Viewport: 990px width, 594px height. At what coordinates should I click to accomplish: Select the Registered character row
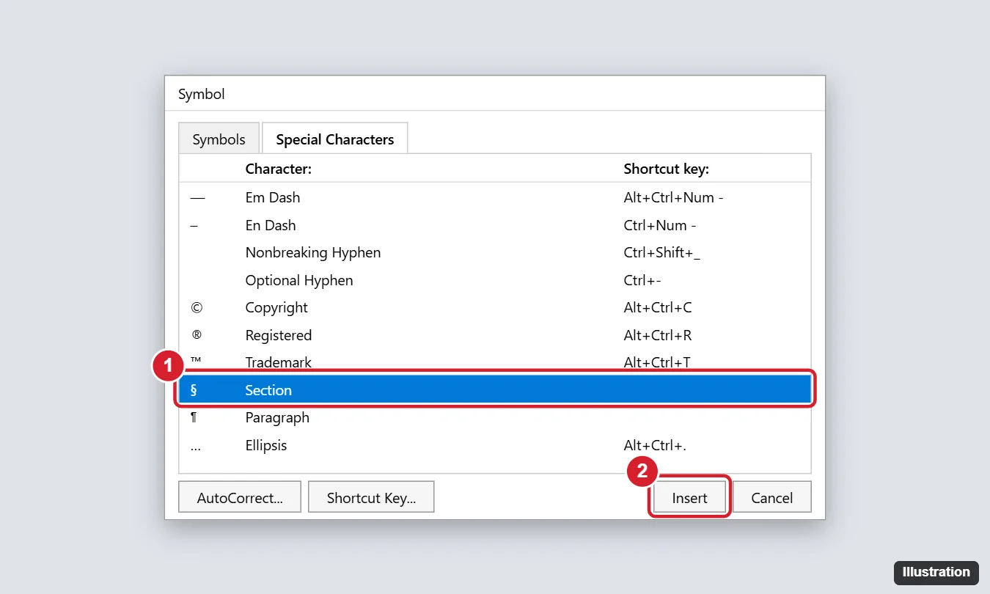[495, 335]
